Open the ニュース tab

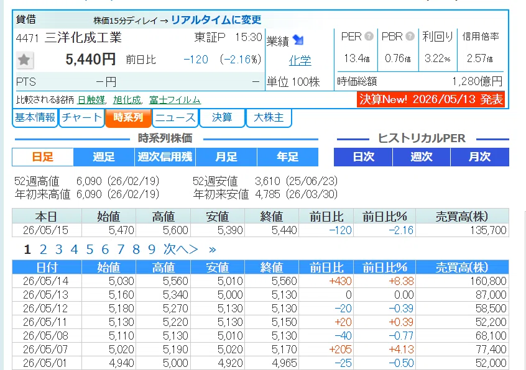(x=175, y=117)
